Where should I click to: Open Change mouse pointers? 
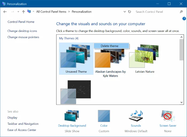(x=23, y=37)
